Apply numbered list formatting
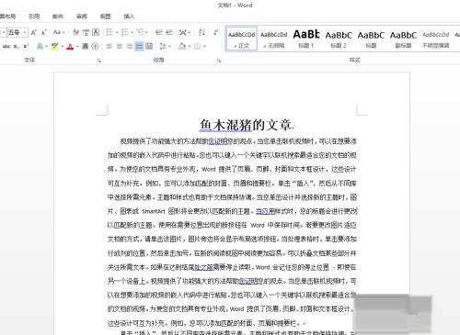Screen dimensions: 460x335 [125, 32]
